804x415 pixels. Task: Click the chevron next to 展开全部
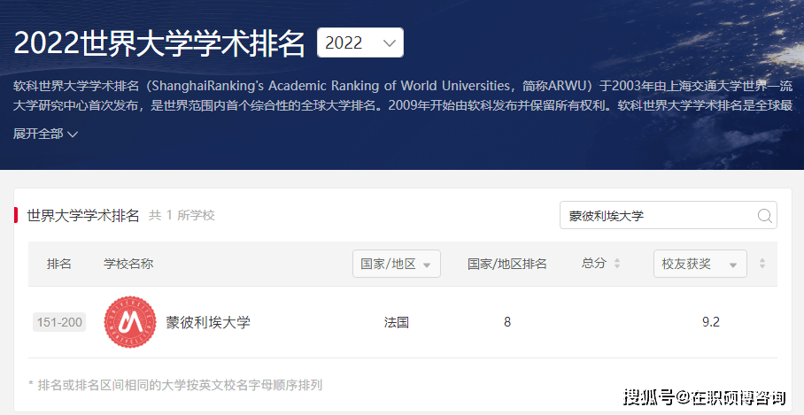click(73, 134)
